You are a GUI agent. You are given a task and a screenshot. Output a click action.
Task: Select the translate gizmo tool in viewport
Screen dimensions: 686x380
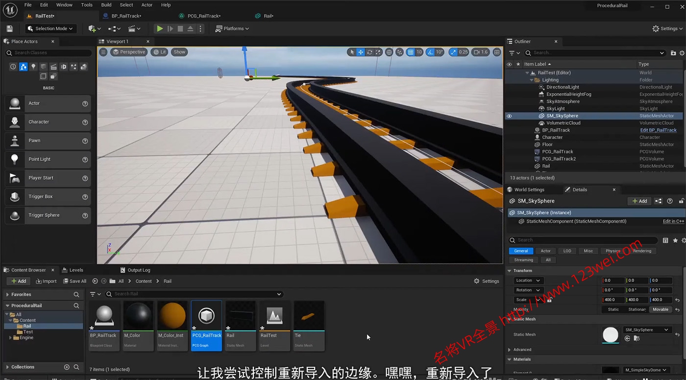pos(361,52)
